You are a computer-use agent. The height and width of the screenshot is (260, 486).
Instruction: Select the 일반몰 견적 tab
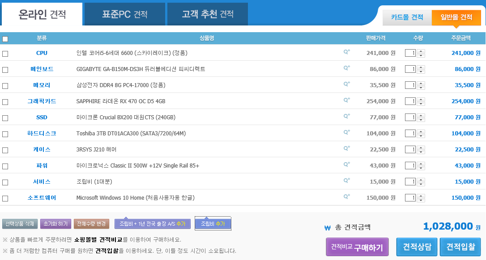456,17
